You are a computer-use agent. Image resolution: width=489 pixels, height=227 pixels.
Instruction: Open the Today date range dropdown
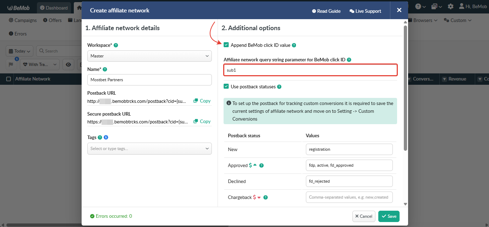(20, 51)
